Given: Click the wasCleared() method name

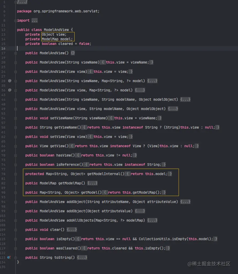Looking at the screenshot, I should 67,248.
